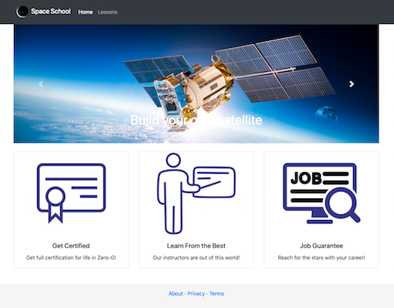Click the satellite carousel image
This screenshot has width=394, height=308.
pyautogui.click(x=196, y=83)
